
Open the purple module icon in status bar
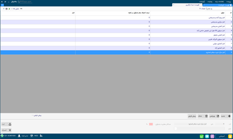[212, 136]
